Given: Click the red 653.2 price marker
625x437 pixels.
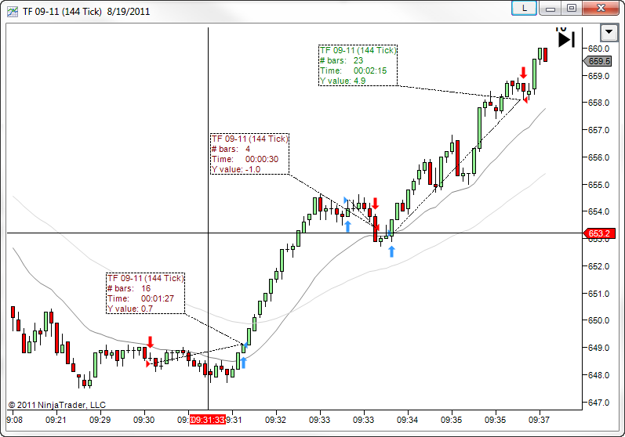Looking at the screenshot, I should (x=598, y=233).
